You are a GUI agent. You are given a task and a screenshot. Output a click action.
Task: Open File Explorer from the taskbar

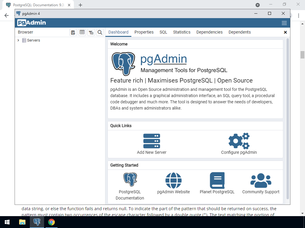22,222
